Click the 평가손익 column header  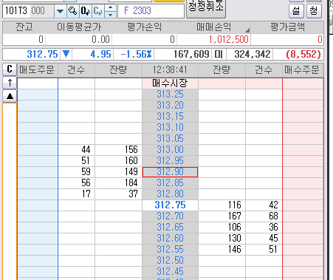[145, 27]
